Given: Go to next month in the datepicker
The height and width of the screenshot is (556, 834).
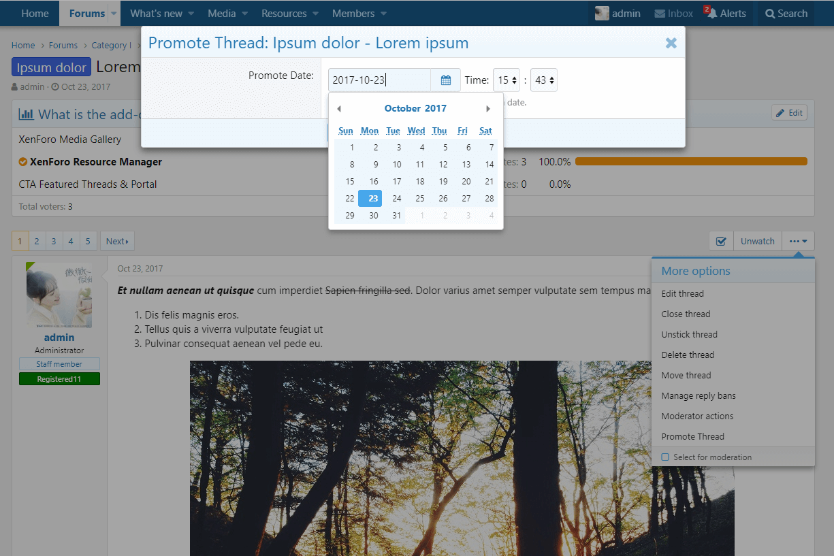Looking at the screenshot, I should (x=487, y=109).
